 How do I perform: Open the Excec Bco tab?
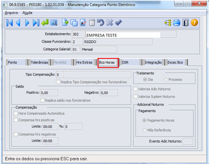(176, 62)
